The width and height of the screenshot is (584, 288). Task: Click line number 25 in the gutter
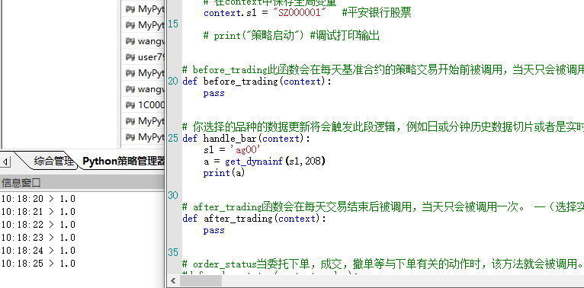173,139
